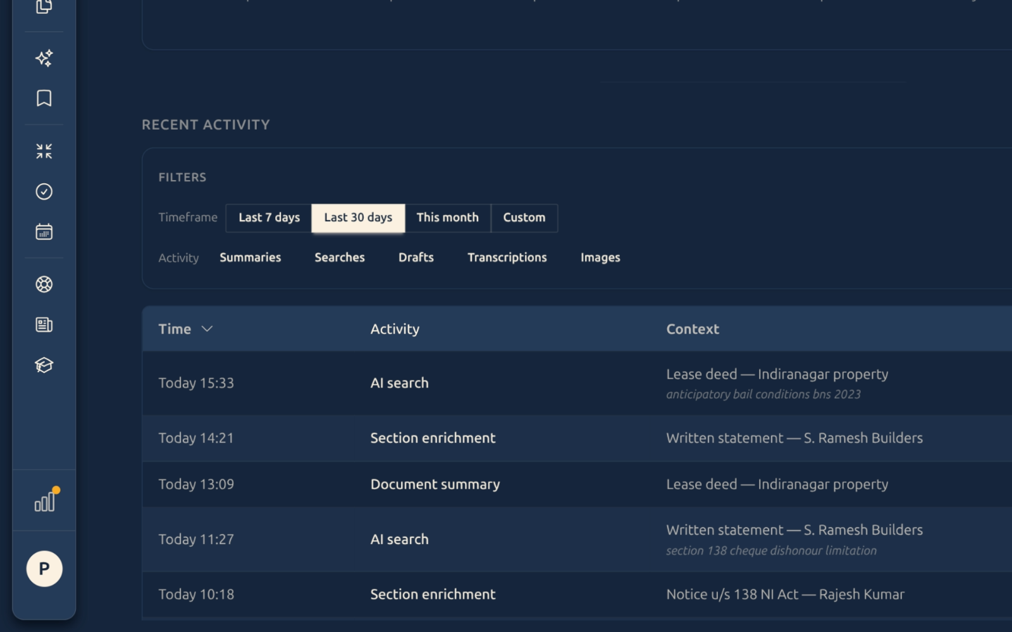The image size is (1012, 632).
Task: Click the Document summary activity
Action: [x=435, y=484]
